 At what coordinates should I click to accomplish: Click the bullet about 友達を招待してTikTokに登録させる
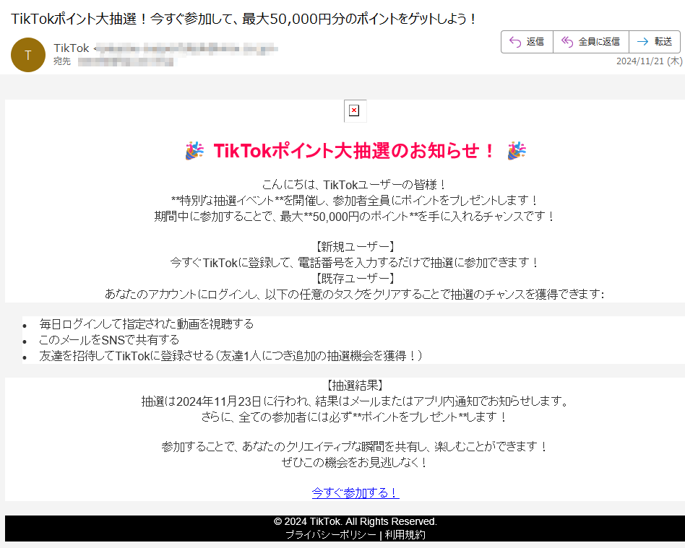[231, 356]
